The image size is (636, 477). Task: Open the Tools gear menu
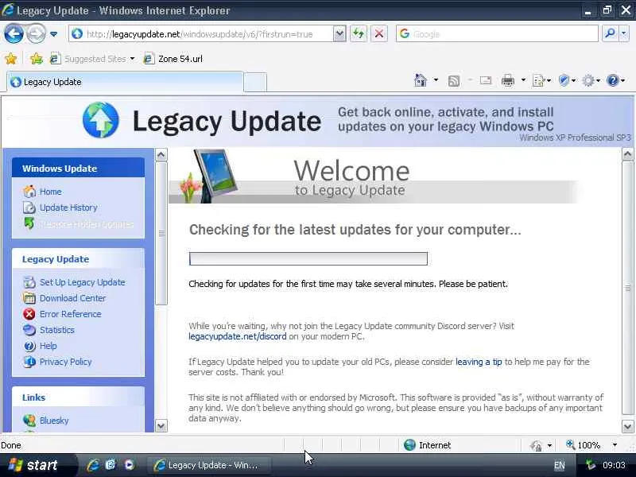click(x=591, y=80)
